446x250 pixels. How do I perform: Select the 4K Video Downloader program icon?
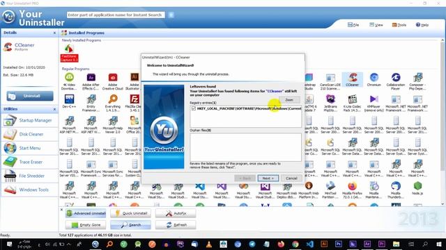(69, 81)
